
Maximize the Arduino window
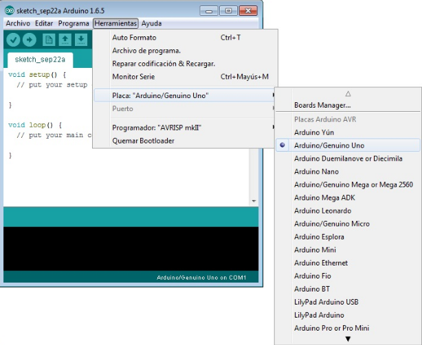click(228, 11)
